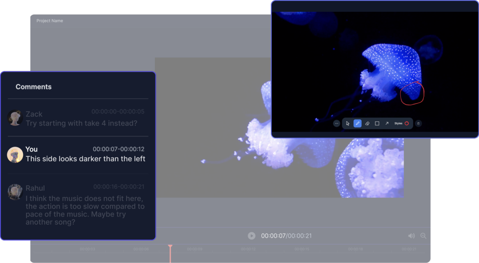Select the pencil drawing tool

tap(357, 124)
